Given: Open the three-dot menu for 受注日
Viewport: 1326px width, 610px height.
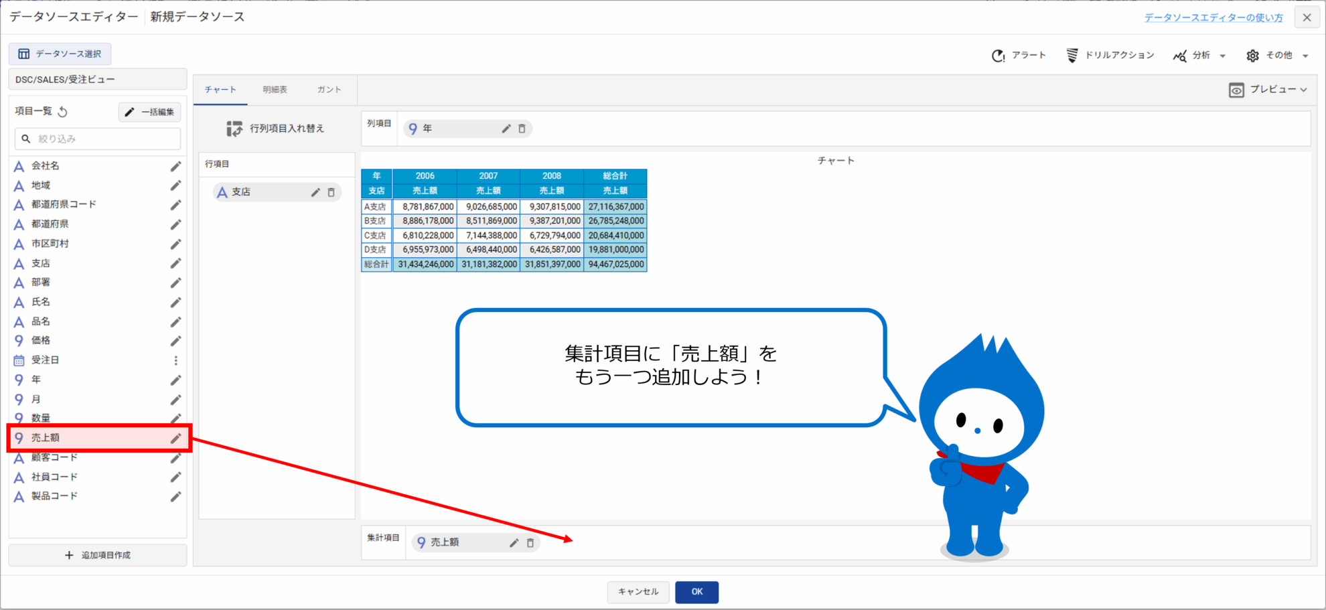Looking at the screenshot, I should [x=175, y=360].
